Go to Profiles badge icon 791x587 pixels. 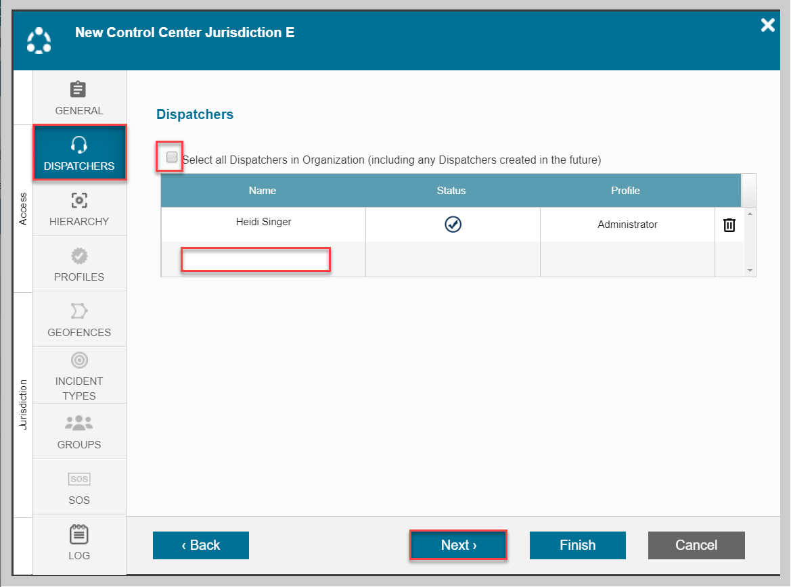pos(78,256)
